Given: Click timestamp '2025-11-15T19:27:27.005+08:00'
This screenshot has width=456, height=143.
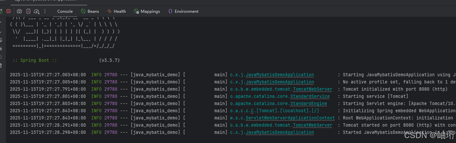Looking at the screenshot, I should point(48,82).
